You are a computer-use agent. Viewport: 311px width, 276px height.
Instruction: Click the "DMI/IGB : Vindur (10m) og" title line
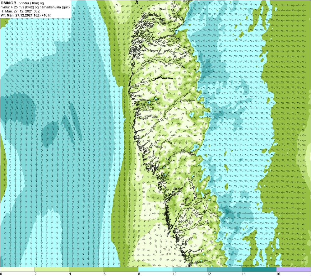pos(22,3)
